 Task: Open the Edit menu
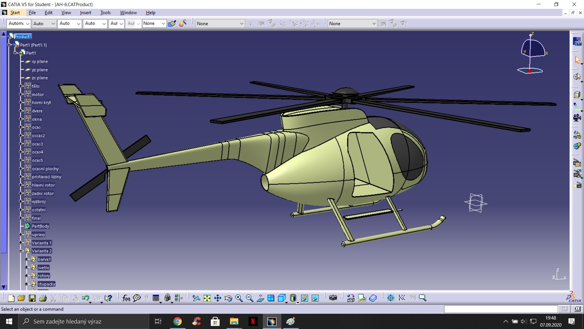pyautogui.click(x=49, y=12)
